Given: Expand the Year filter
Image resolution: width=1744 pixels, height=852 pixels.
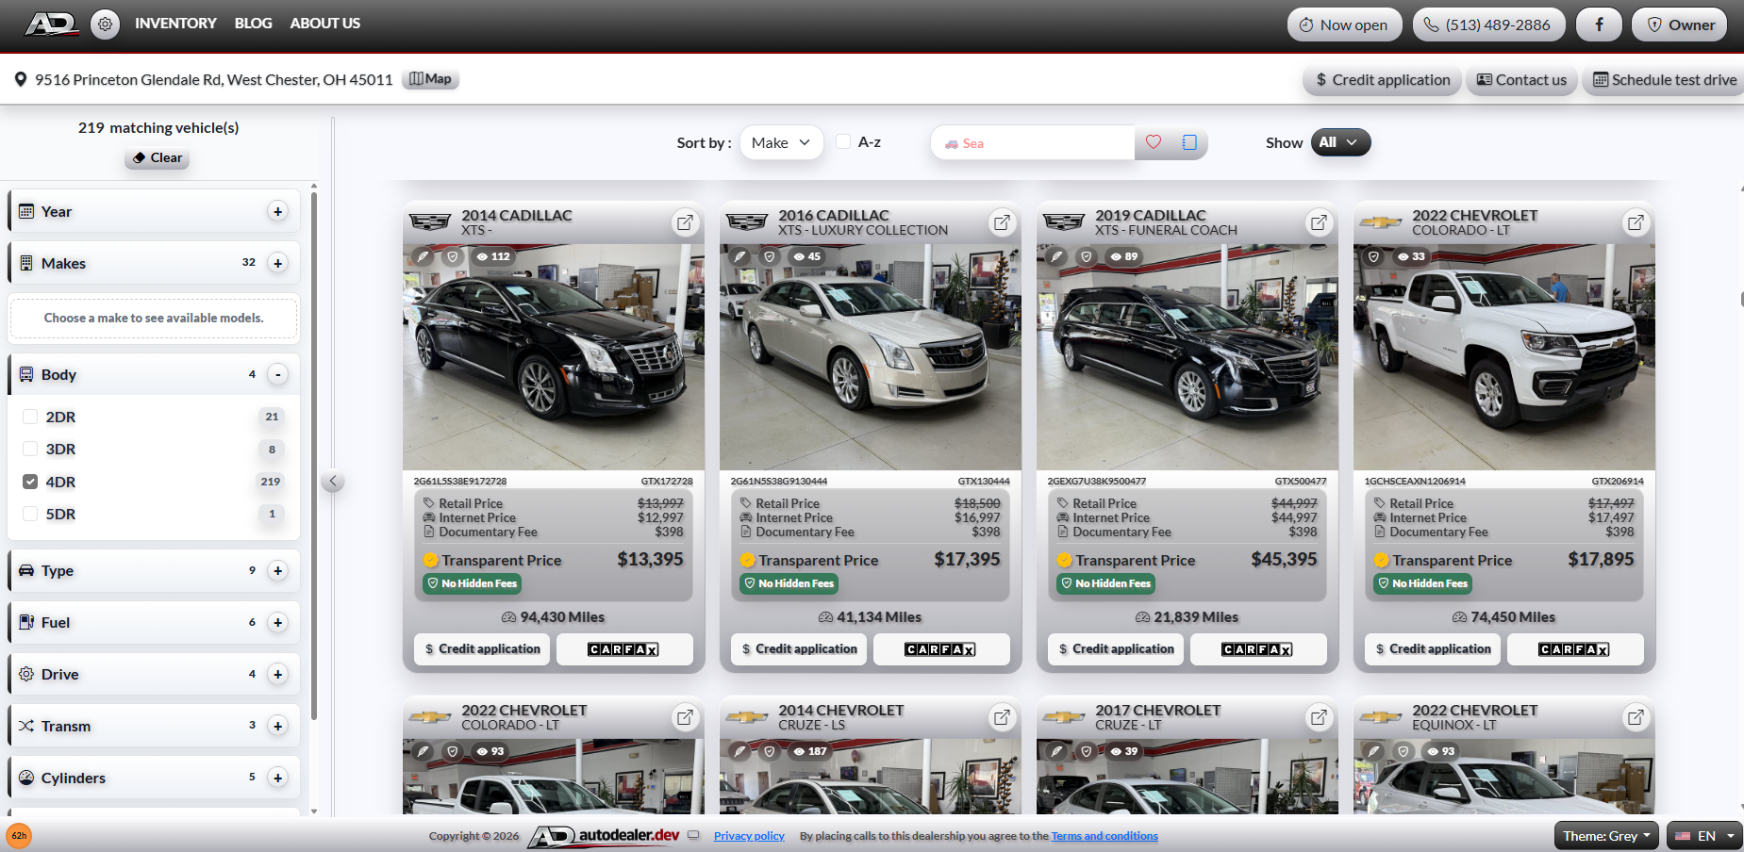Looking at the screenshot, I should click(277, 211).
